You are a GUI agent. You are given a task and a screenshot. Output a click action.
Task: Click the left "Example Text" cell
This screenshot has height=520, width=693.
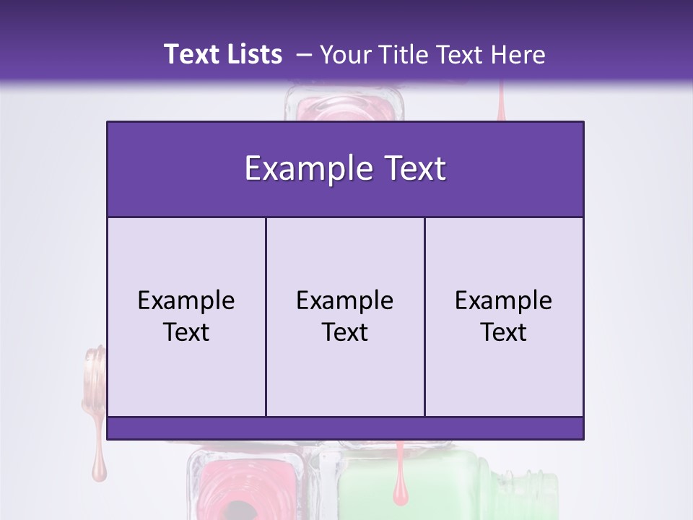186,316
